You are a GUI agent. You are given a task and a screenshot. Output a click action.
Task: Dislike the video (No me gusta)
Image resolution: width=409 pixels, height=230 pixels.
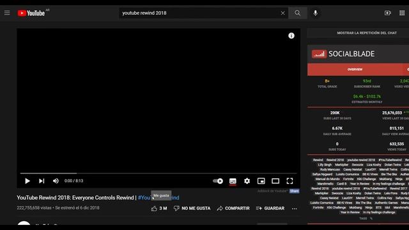pyautogui.click(x=192, y=208)
